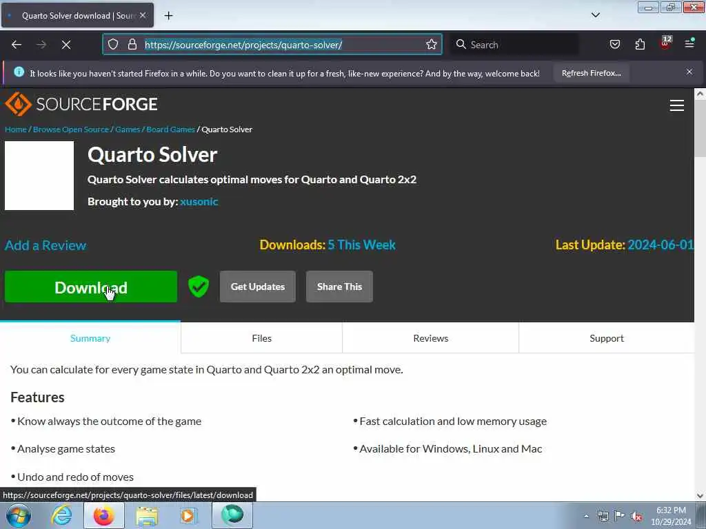
Task: Click the page vertical scrollbar thumb
Action: tap(700, 128)
